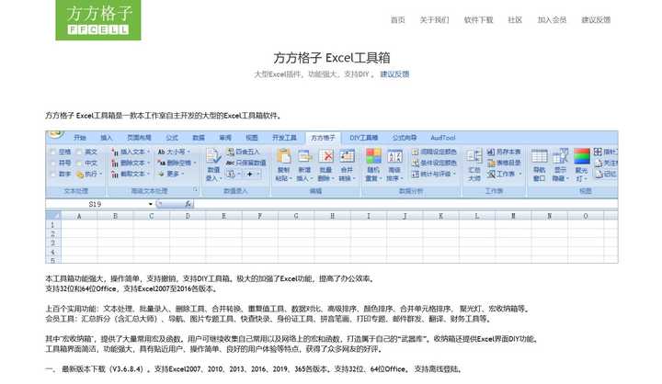662x384 pixels.
Task: Switch to the 开始 ribbon tab
Action: point(79,138)
